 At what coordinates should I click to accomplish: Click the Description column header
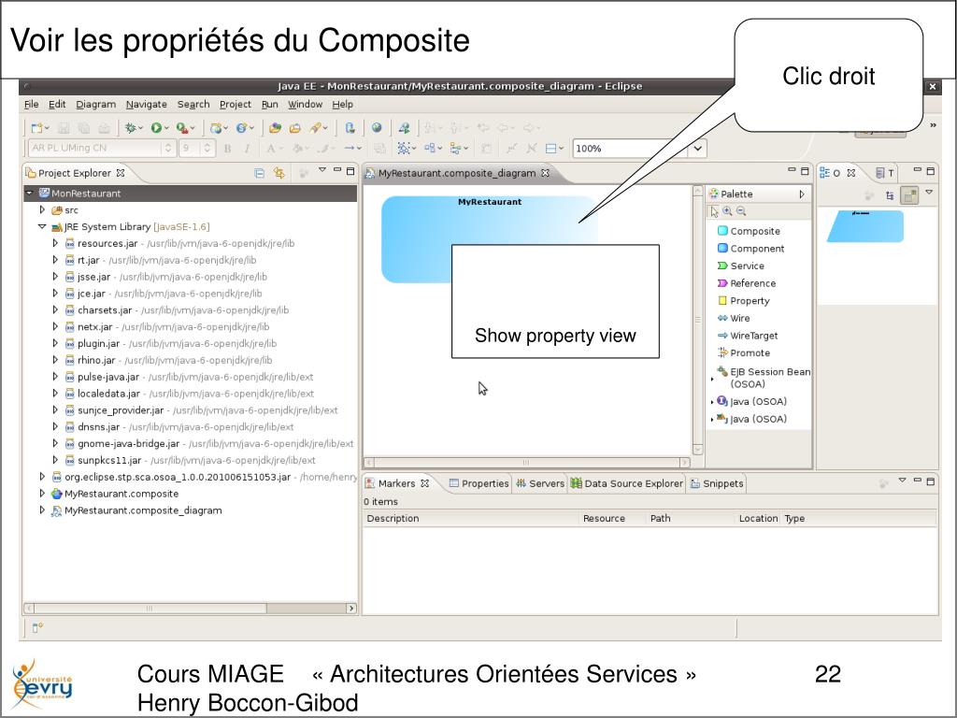[471, 518]
